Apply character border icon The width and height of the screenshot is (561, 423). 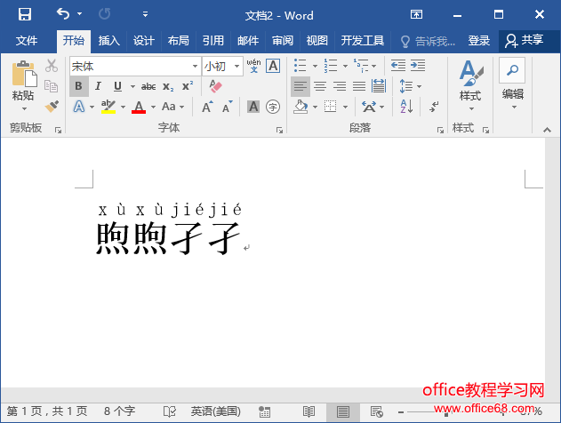point(273,66)
